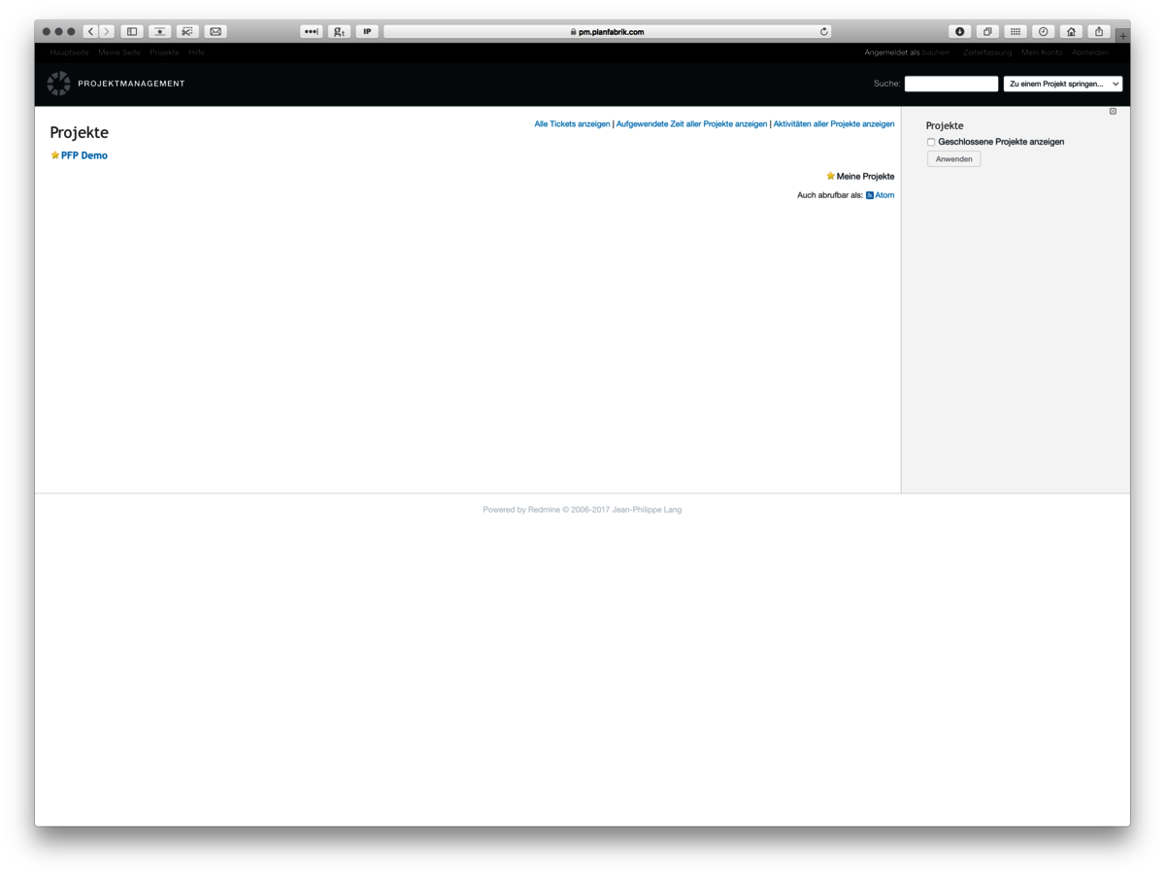Open the history clock icon
Screen dimensions: 1165x876
[1044, 32]
